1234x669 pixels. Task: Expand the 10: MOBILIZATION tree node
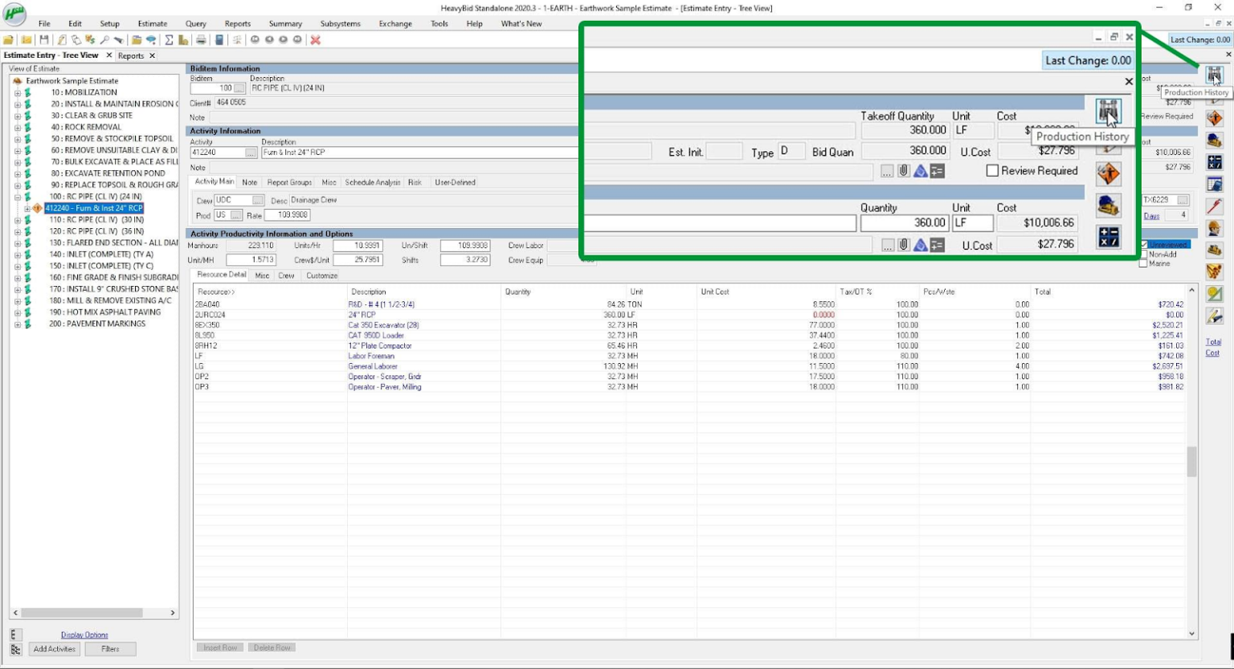coord(18,92)
